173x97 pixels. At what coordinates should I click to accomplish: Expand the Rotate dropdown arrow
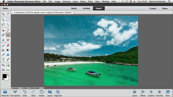(x=45, y=92)
